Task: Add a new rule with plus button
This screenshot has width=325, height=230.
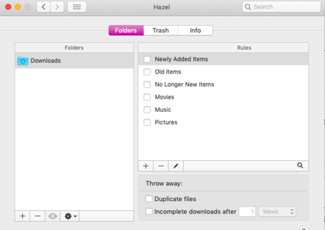Action: click(146, 166)
